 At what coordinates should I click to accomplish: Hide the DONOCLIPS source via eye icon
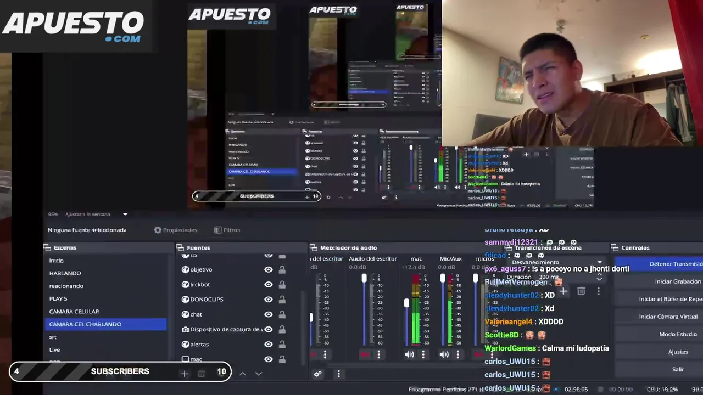click(269, 300)
